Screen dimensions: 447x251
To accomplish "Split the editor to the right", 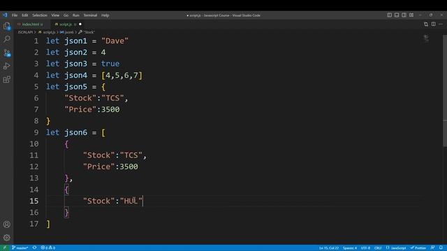I will [433, 24].
